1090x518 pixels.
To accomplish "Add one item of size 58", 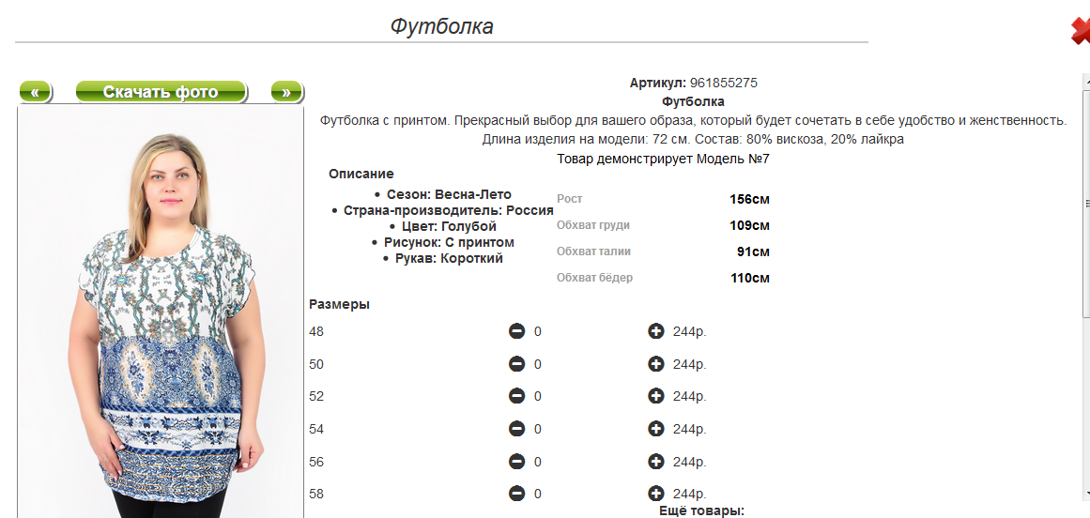I will point(655,494).
